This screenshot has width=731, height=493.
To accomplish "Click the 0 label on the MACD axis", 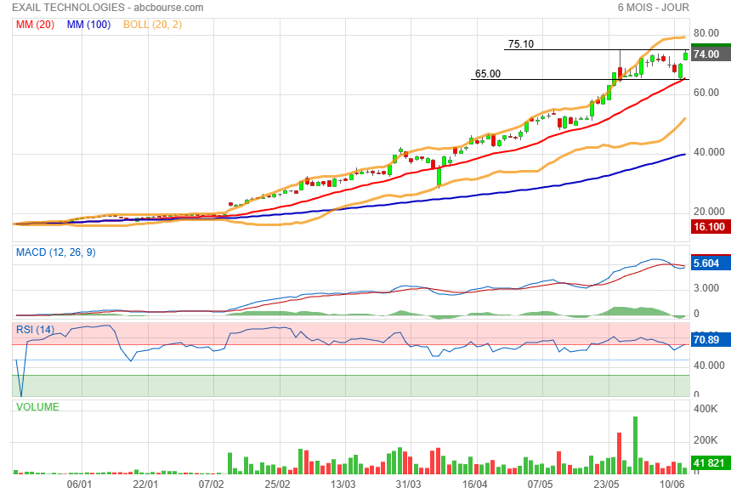I will [x=696, y=314].
